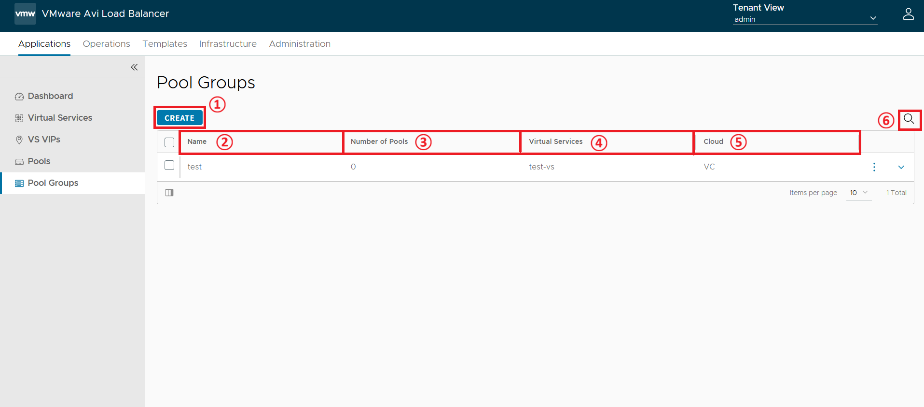Click the VMware Avi Load Balancer title
This screenshot has width=924, height=407.
coord(105,14)
